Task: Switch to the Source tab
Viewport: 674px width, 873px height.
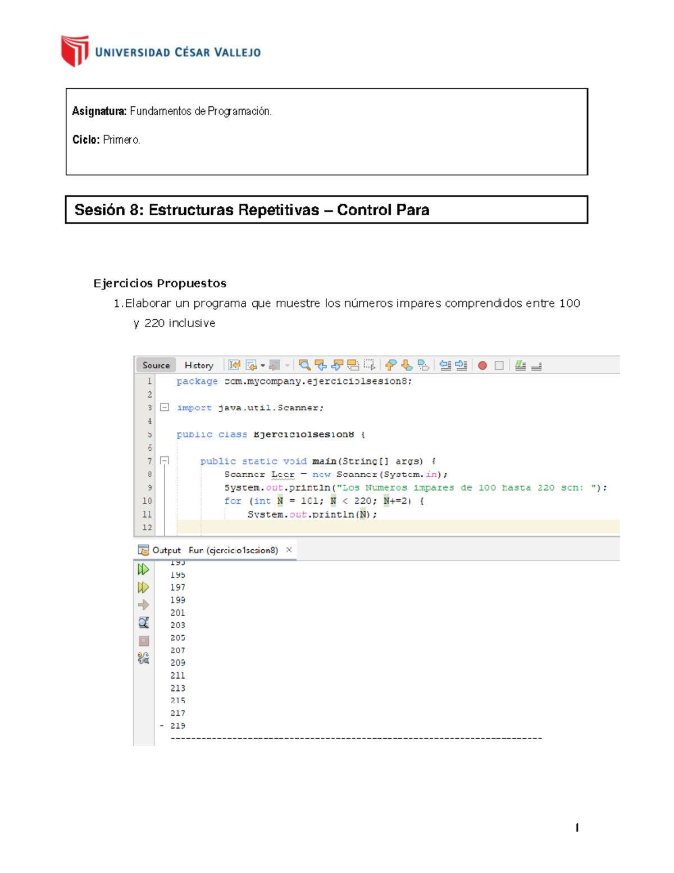Action: click(156, 365)
